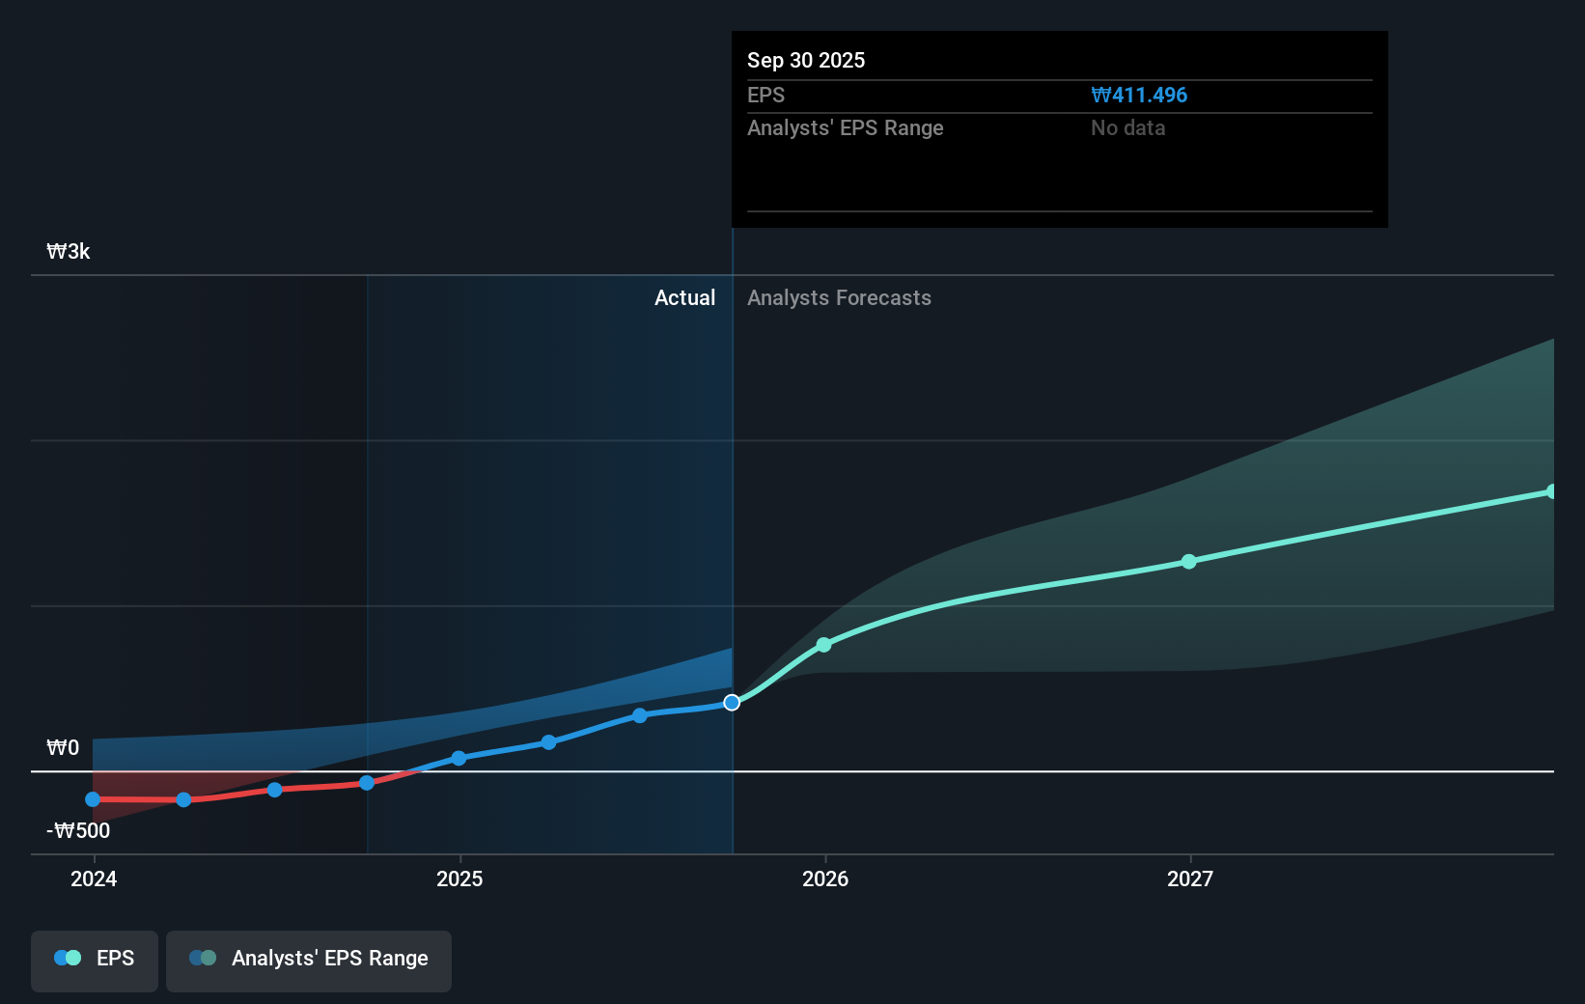The image size is (1585, 1004).
Task: Select the end-of-2027 forecast data point
Action: click(1551, 491)
